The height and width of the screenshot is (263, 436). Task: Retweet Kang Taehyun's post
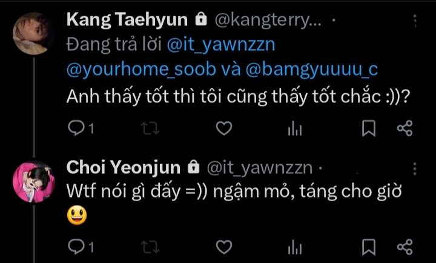pyautogui.click(x=150, y=128)
